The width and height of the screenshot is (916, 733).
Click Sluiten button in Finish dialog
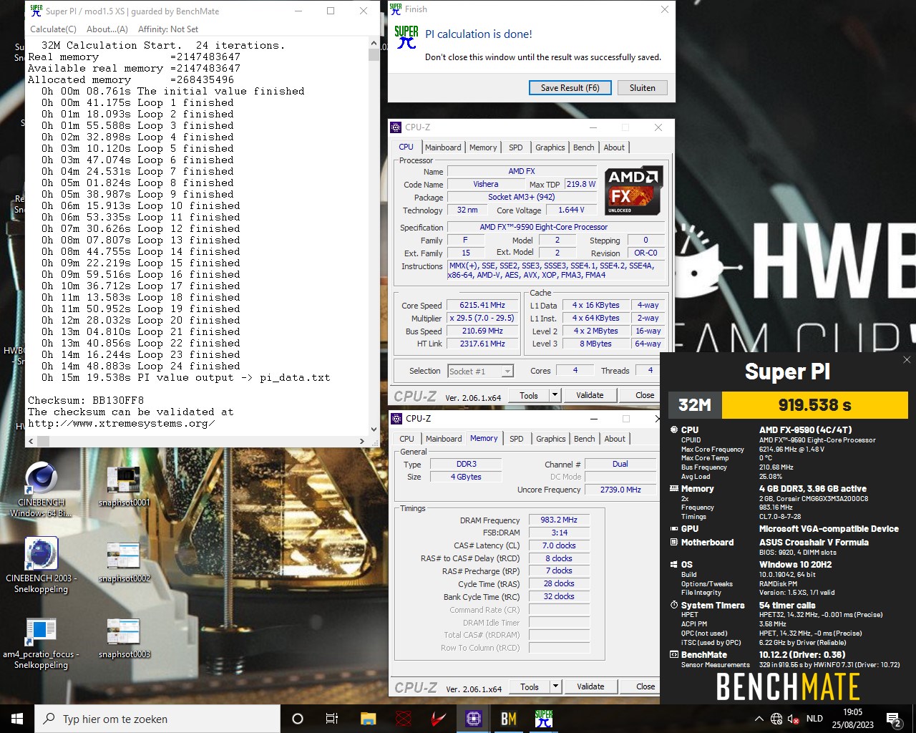[x=642, y=87]
